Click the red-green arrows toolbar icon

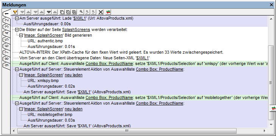[108, 12]
